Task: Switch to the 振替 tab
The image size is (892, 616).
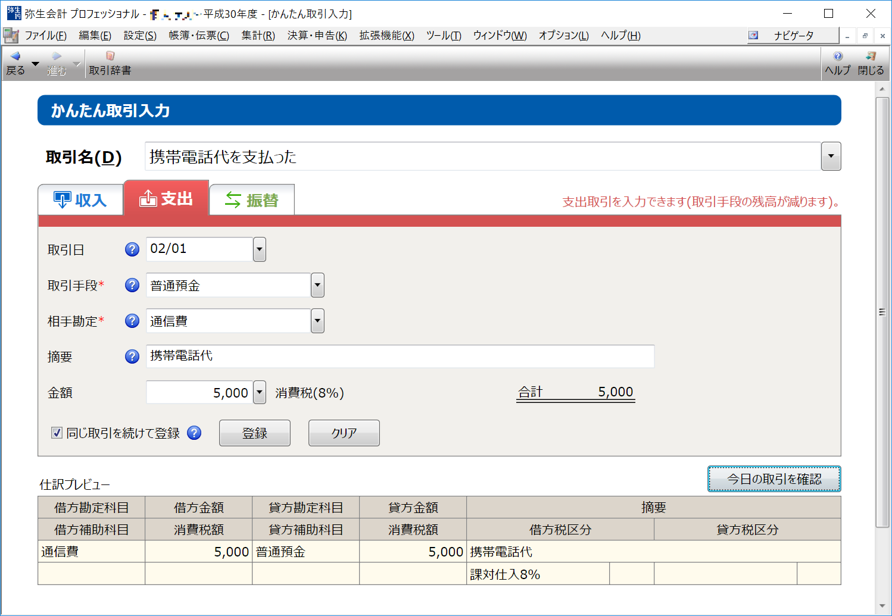Action: coord(252,199)
